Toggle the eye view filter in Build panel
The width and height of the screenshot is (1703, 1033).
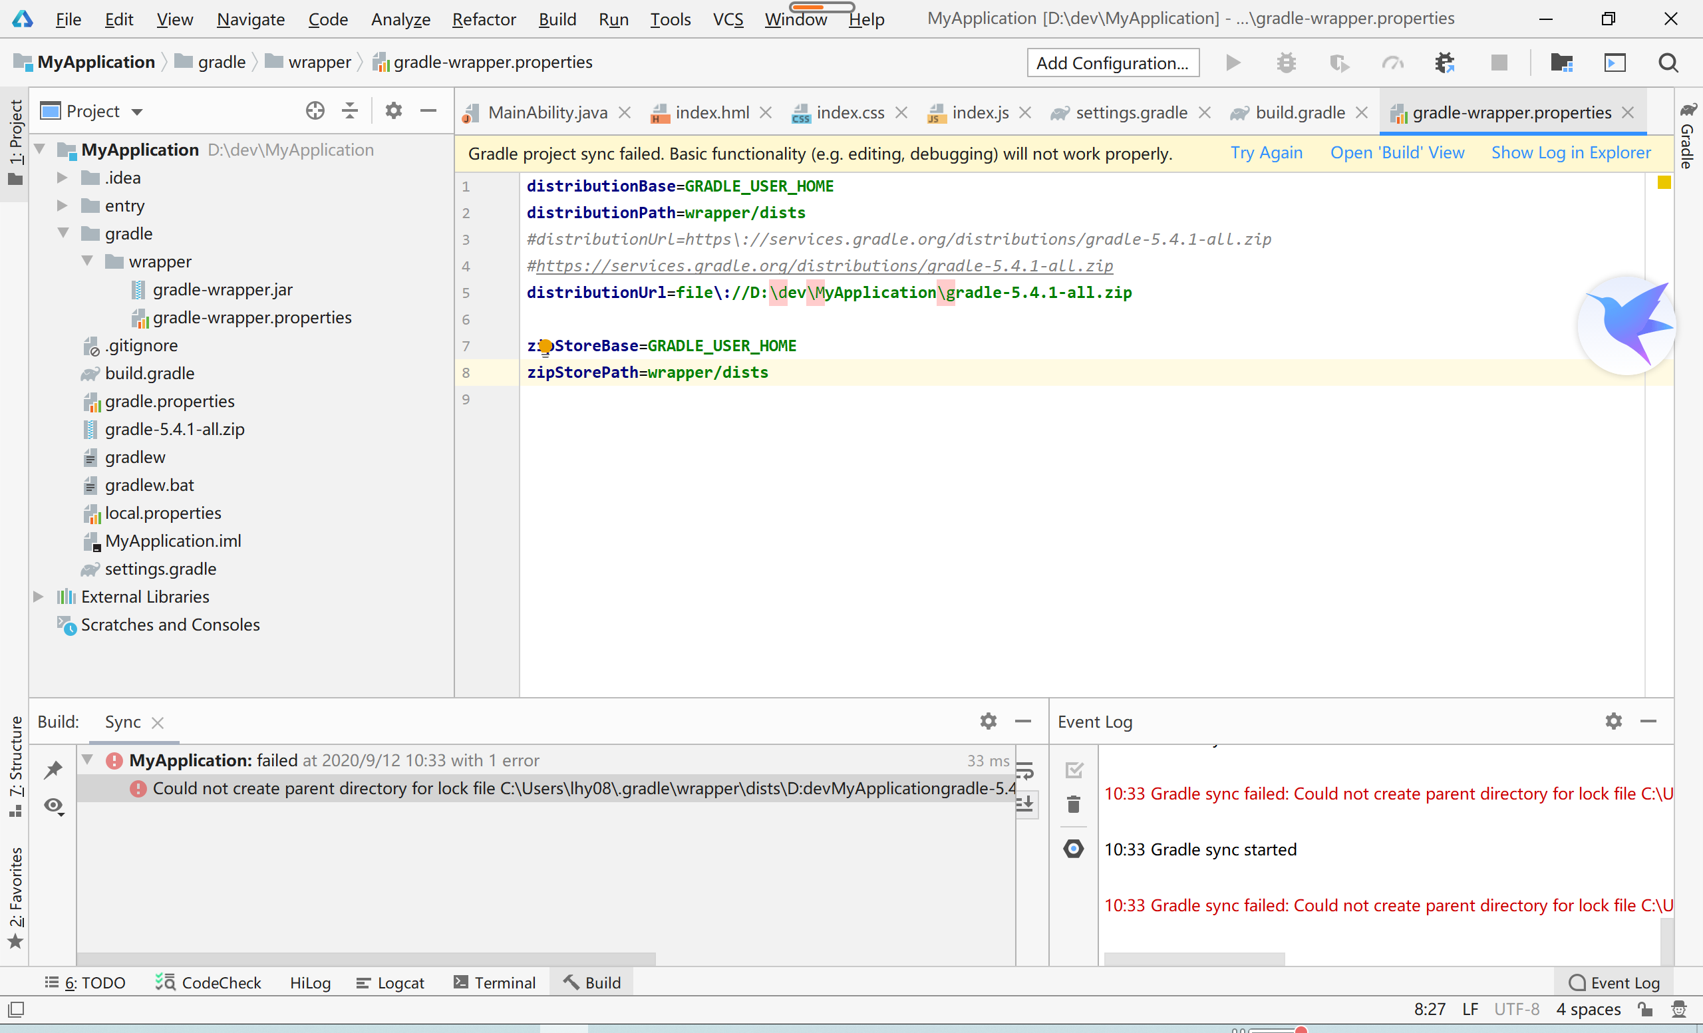pos(54,806)
